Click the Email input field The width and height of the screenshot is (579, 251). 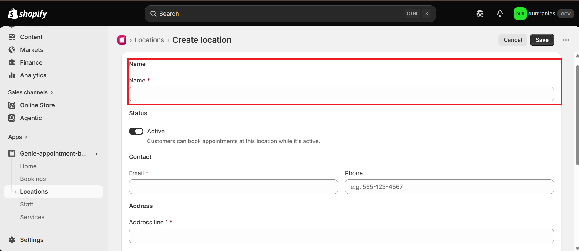pos(233,187)
